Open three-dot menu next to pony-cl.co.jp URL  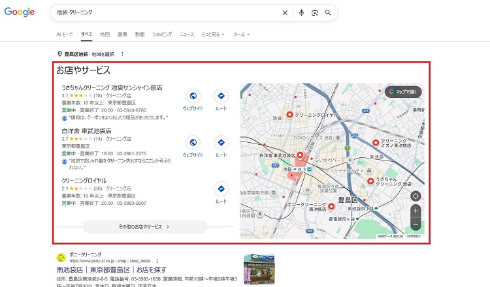pyautogui.click(x=157, y=261)
